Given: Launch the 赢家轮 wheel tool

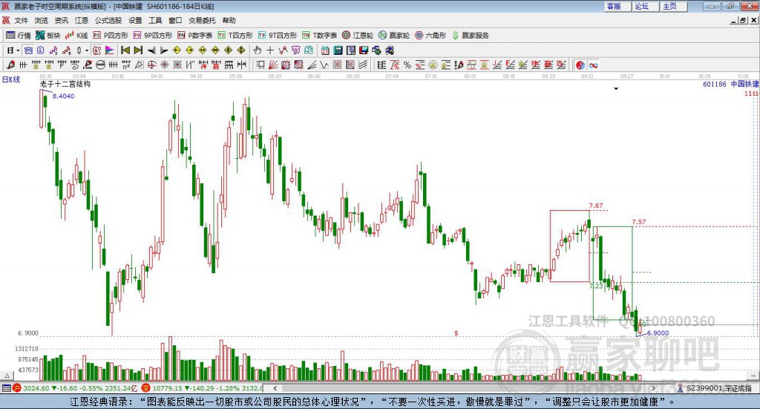Looking at the screenshot, I should [x=394, y=36].
